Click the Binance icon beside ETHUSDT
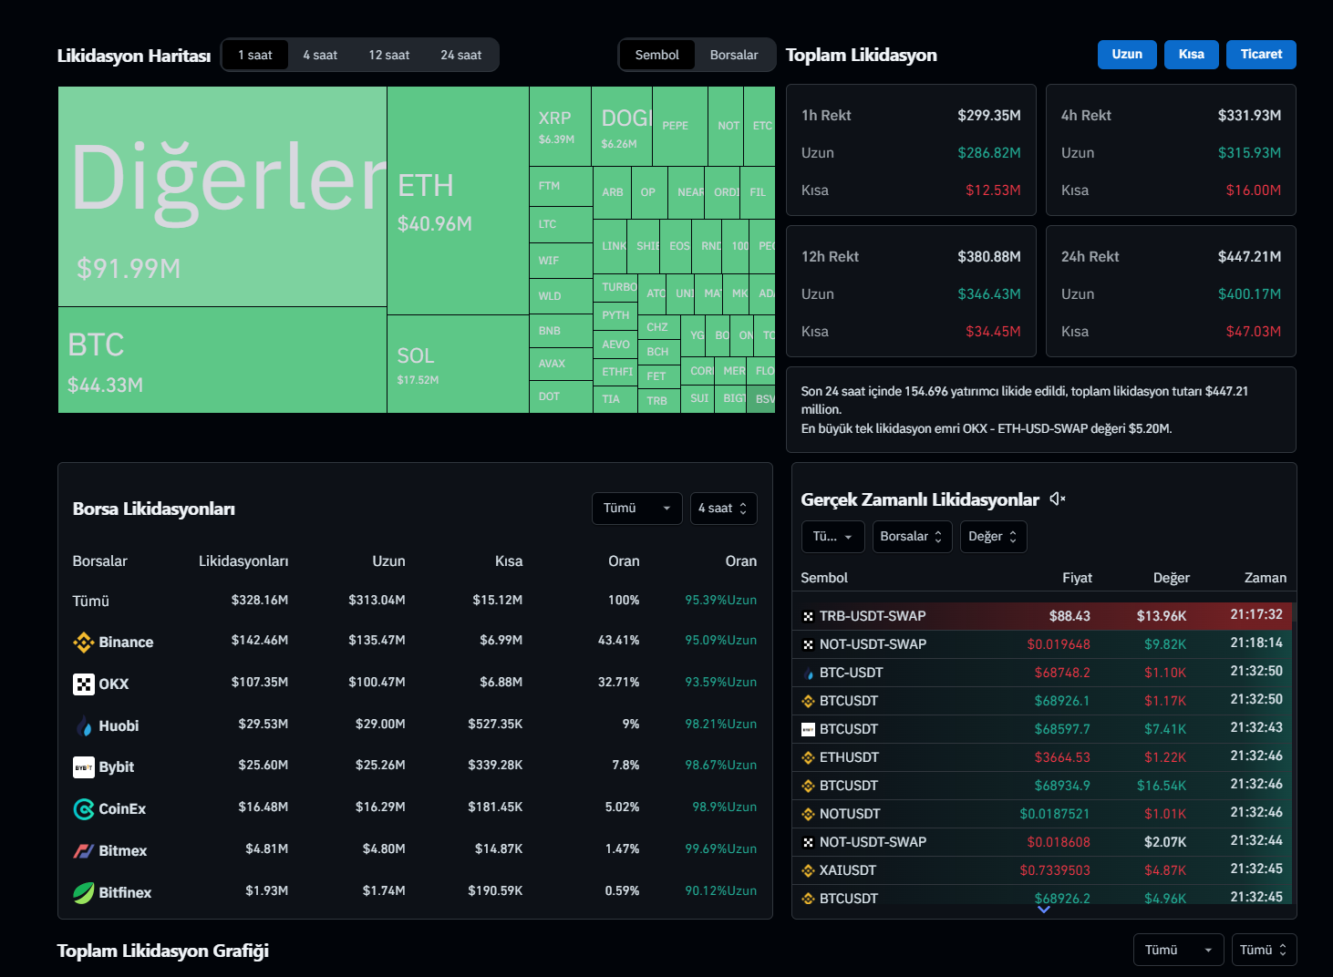This screenshot has height=977, width=1333. [808, 758]
